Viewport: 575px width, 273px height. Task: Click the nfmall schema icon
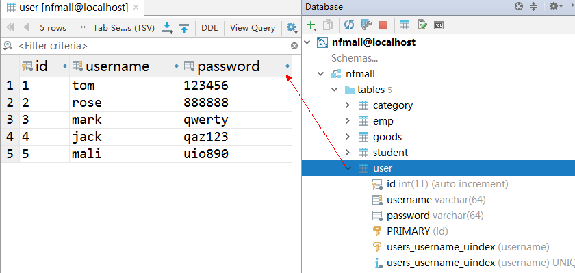336,74
